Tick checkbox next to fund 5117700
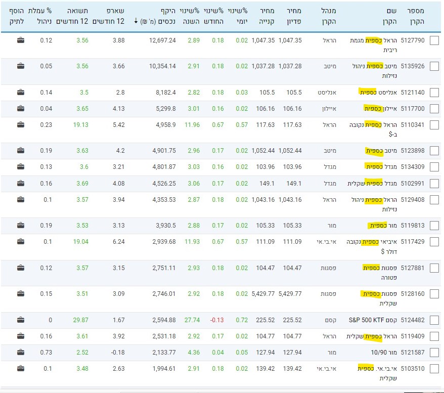Viewport: 444px width, 393px height. point(434,109)
